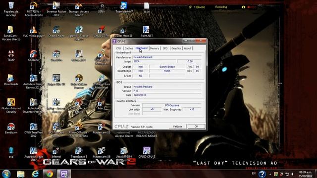317x178 pixels.
Task: Click the Sandy Bridge chipset value
Action: (x=167, y=67)
